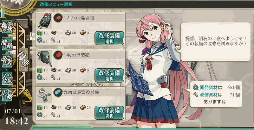
Task: Click the 九四式爆雷投射機 equipment thumbnail
Action: [44, 96]
